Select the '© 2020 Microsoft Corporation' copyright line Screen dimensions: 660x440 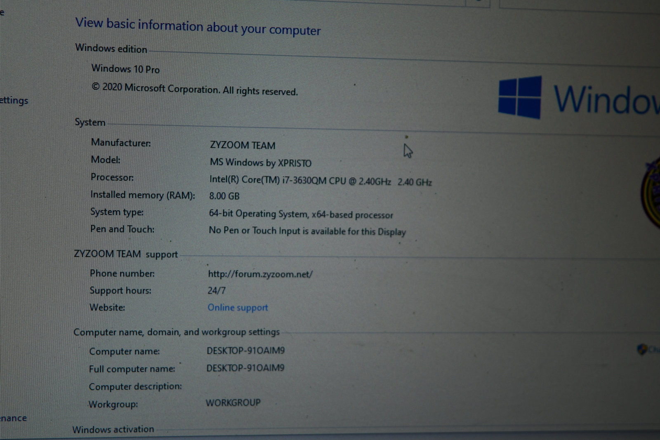(x=194, y=89)
